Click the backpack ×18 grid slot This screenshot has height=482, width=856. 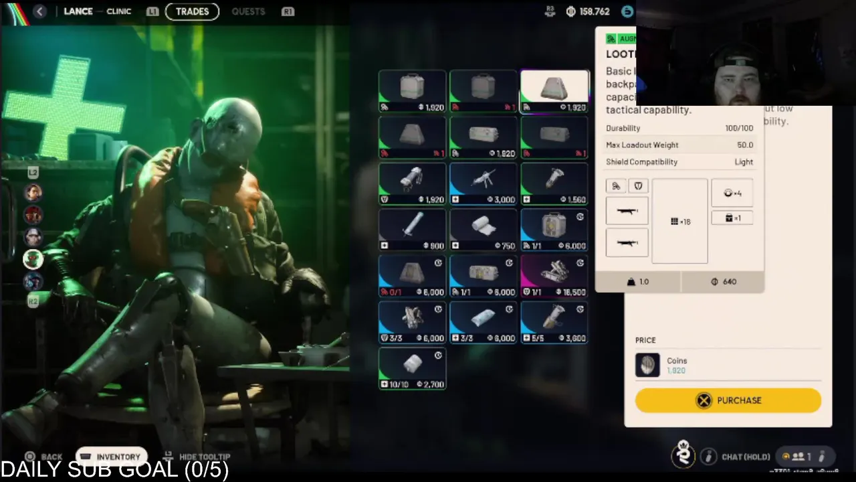(679, 221)
